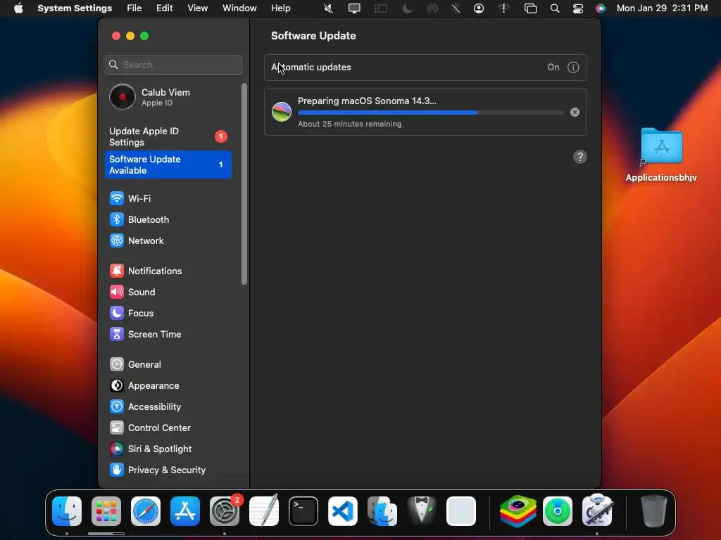Viewport: 721px width, 540px height.
Task: Click the macOS Sonoma update icon
Action: (x=282, y=112)
